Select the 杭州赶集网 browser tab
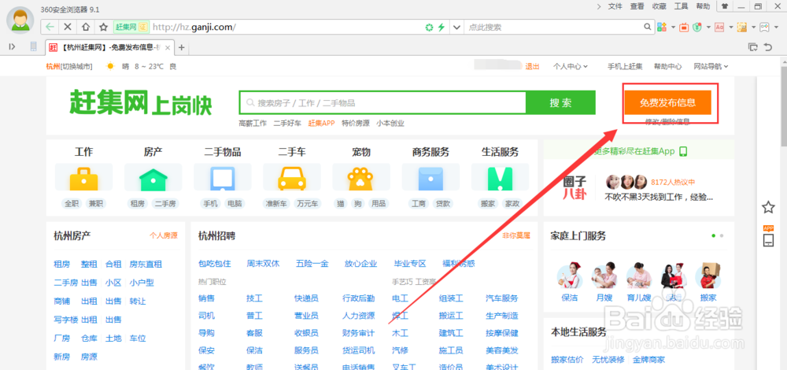 tap(109, 47)
